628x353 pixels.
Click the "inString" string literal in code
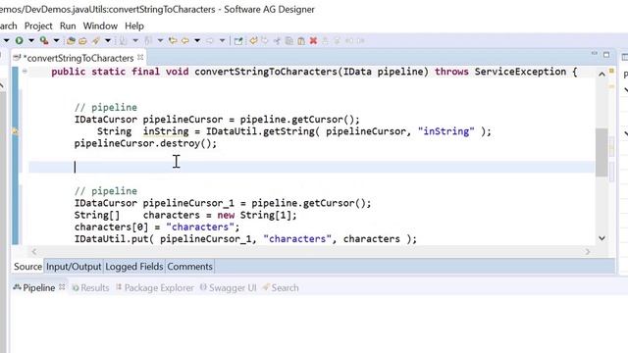pos(445,131)
